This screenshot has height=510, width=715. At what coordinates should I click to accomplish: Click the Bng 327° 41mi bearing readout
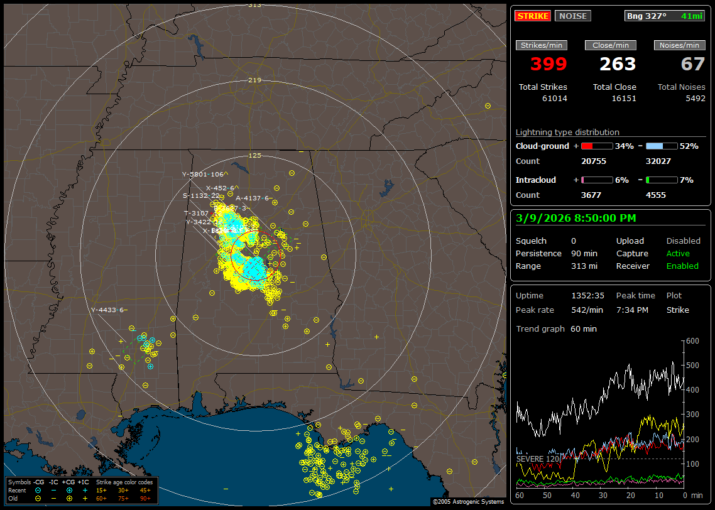[x=664, y=16]
